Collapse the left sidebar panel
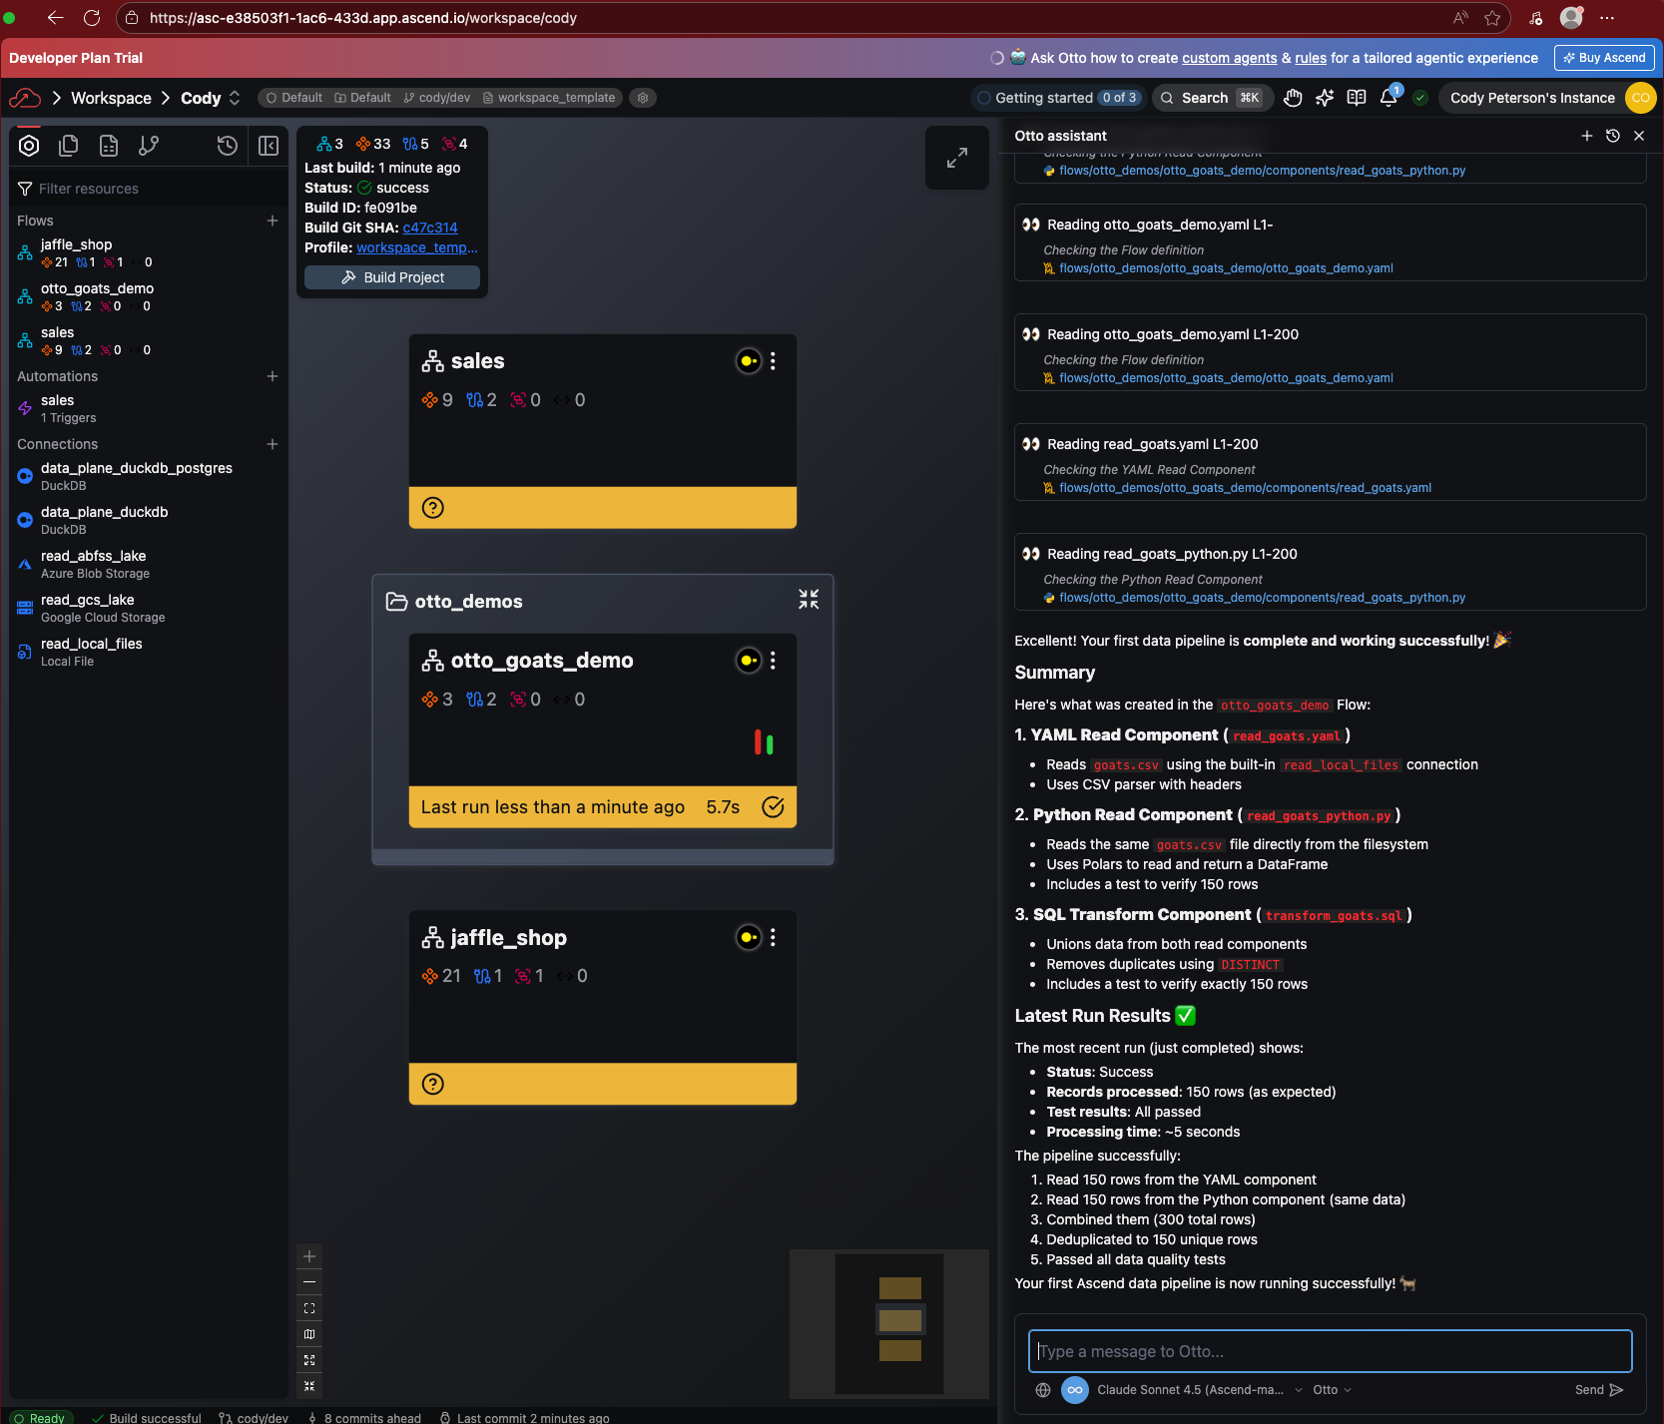 269,146
